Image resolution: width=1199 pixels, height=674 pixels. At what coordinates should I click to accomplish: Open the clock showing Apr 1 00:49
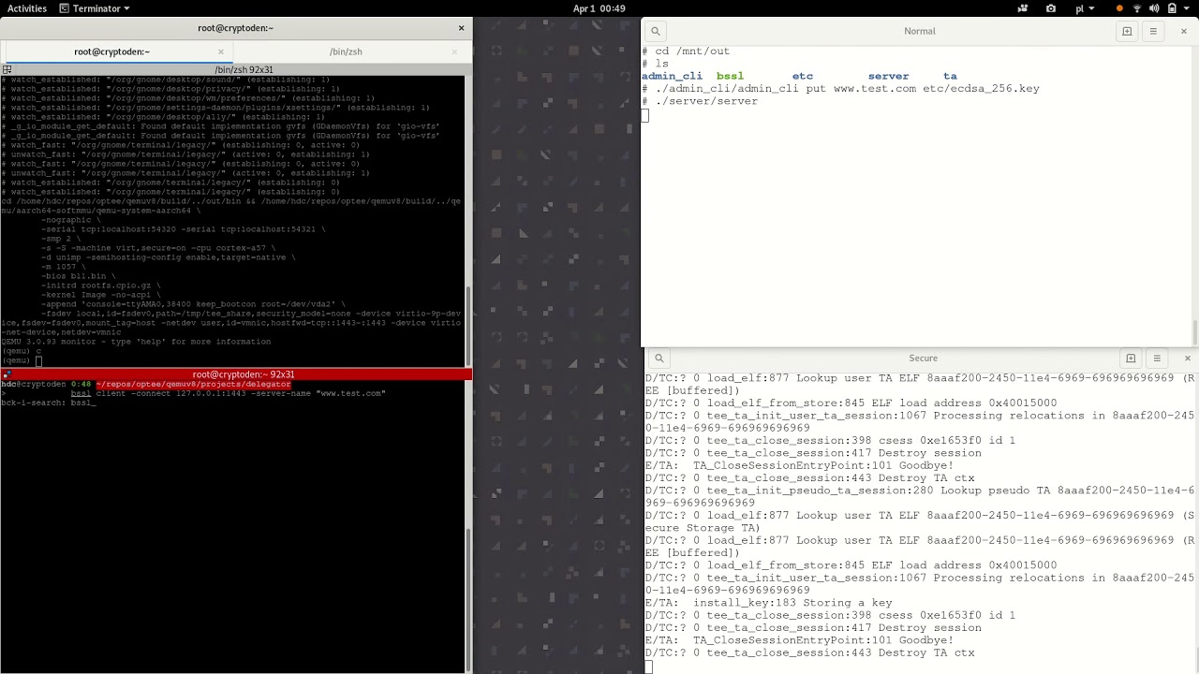pyautogui.click(x=599, y=8)
